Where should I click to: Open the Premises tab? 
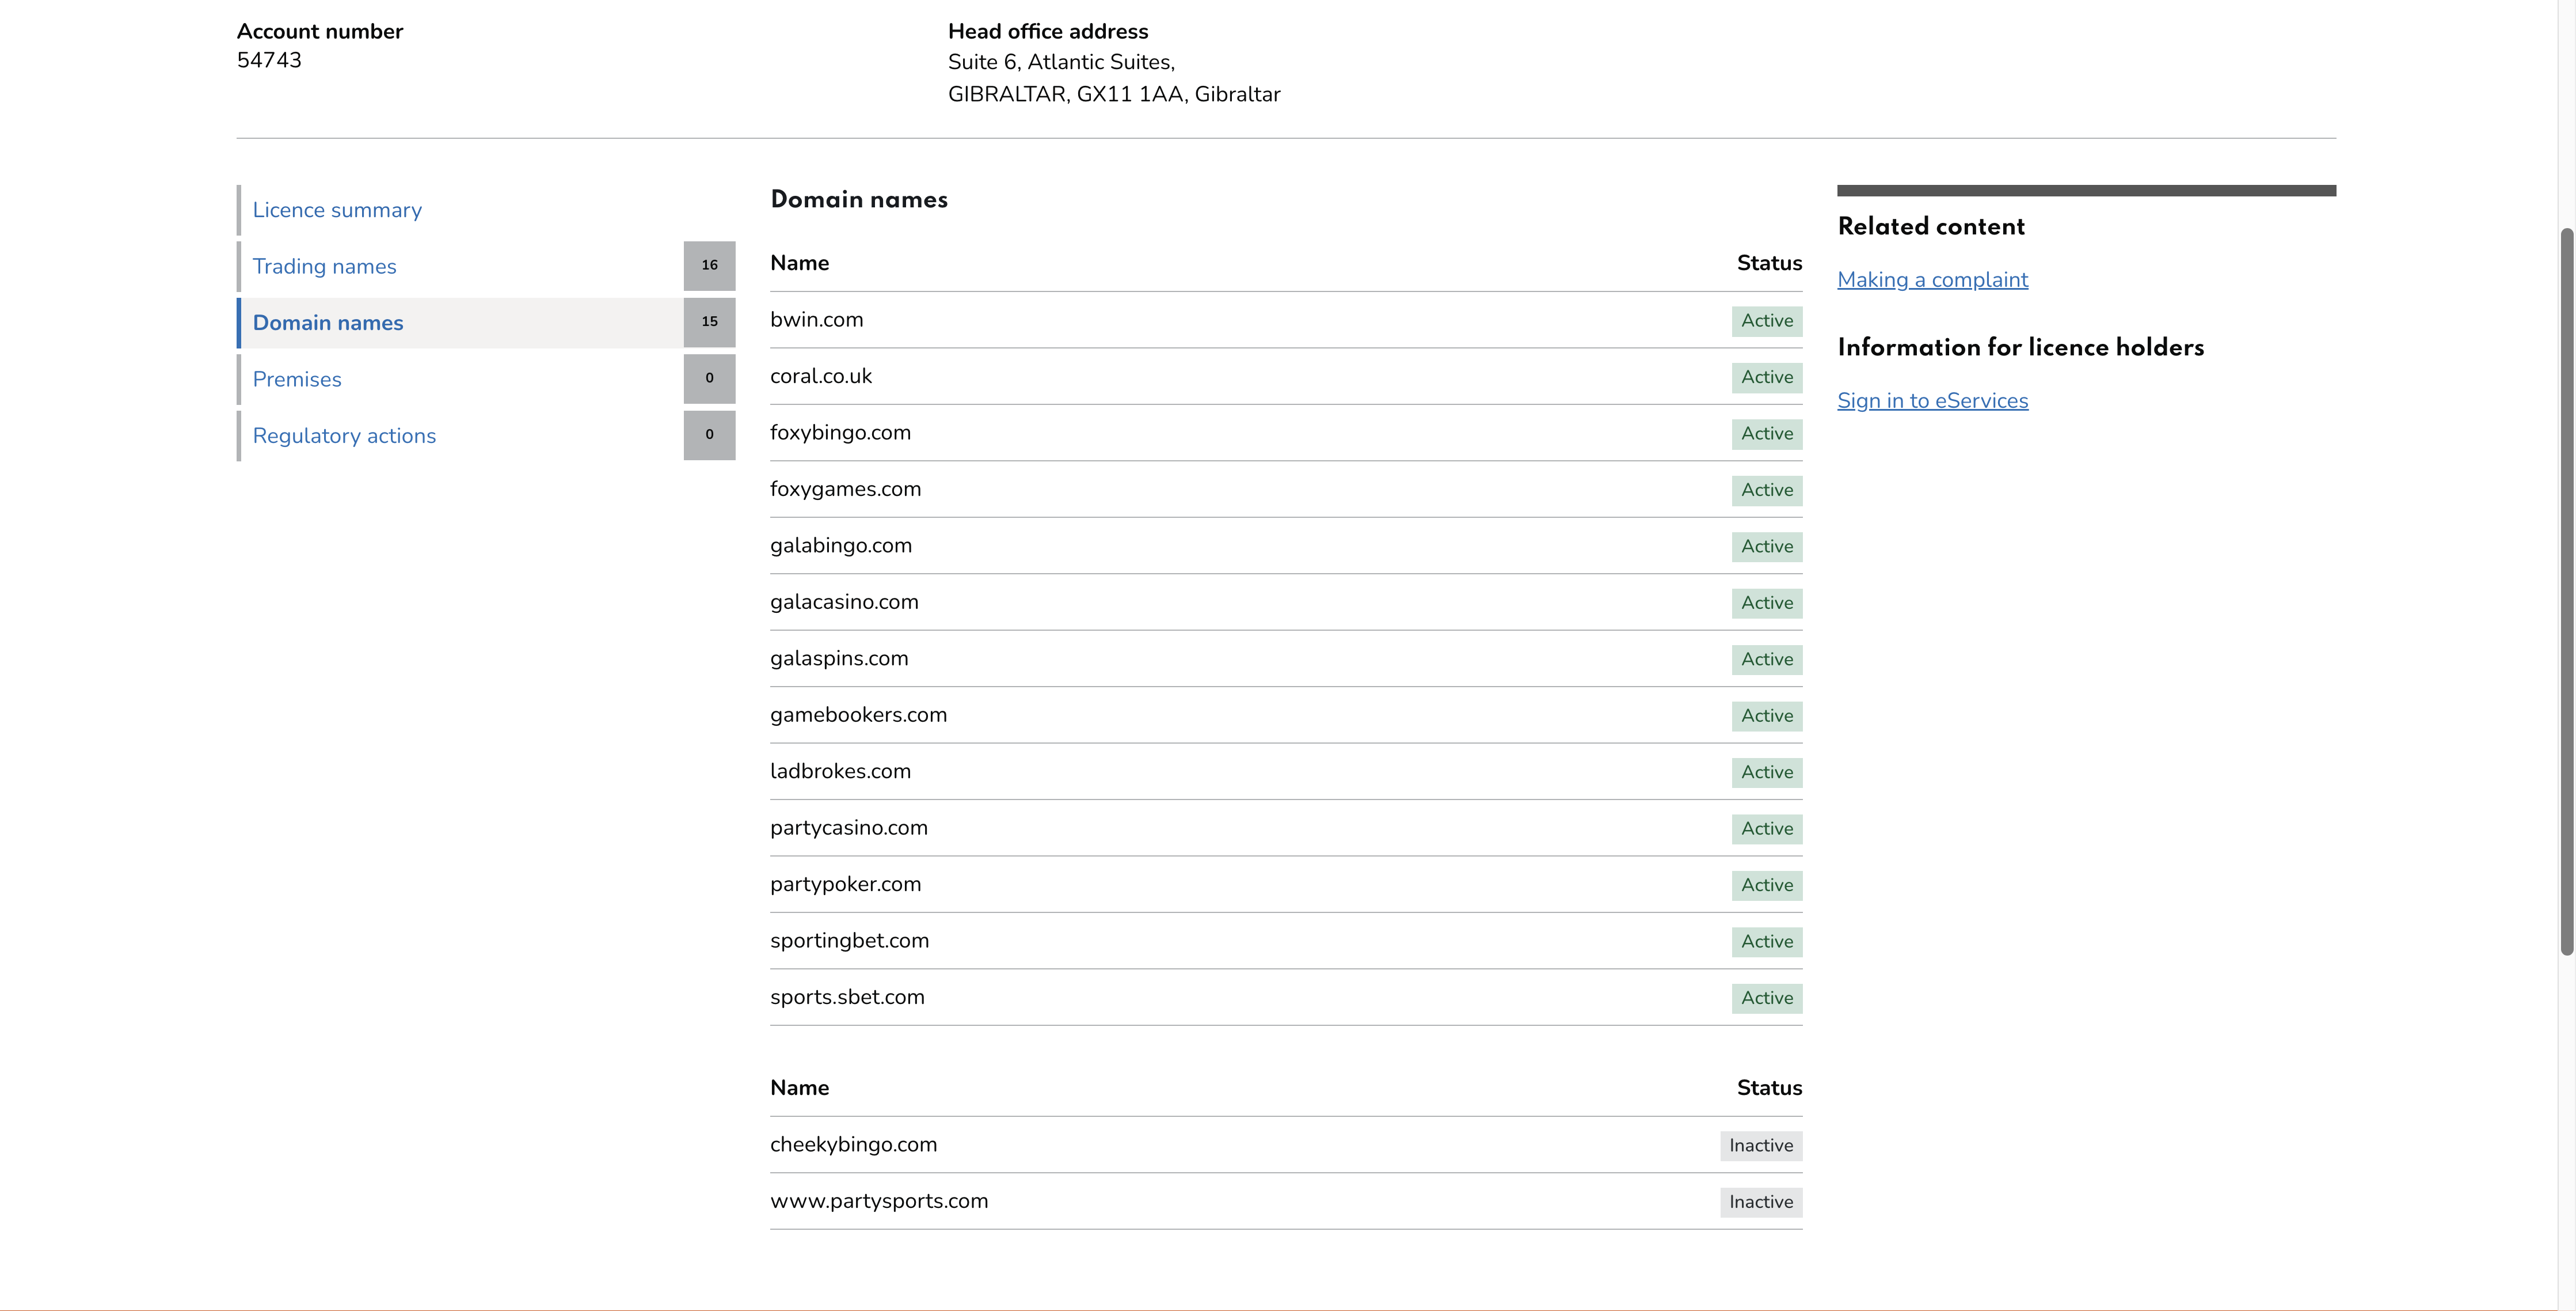coord(297,379)
